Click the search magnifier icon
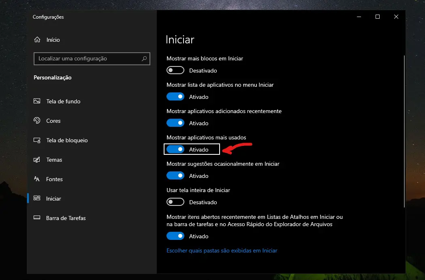The image size is (425, 280). pyautogui.click(x=144, y=58)
